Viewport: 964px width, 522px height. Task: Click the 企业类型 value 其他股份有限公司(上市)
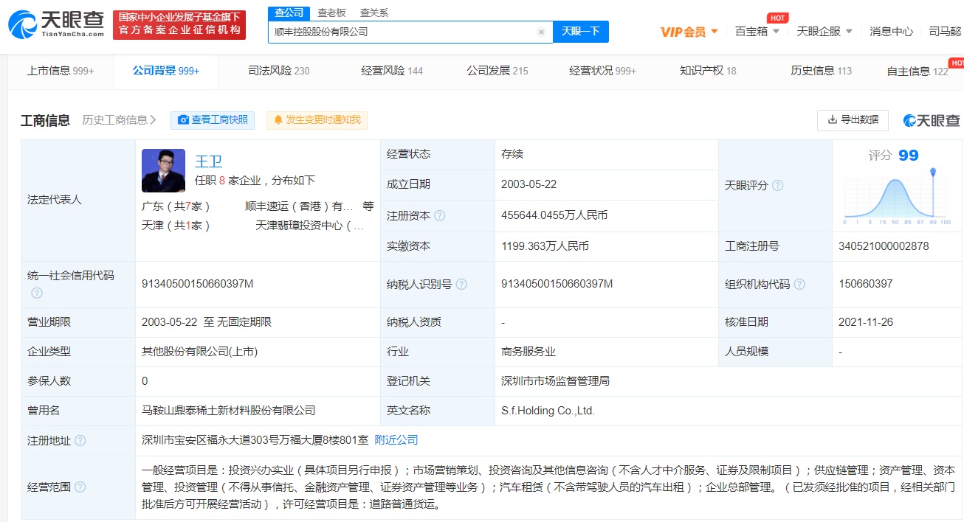click(200, 351)
